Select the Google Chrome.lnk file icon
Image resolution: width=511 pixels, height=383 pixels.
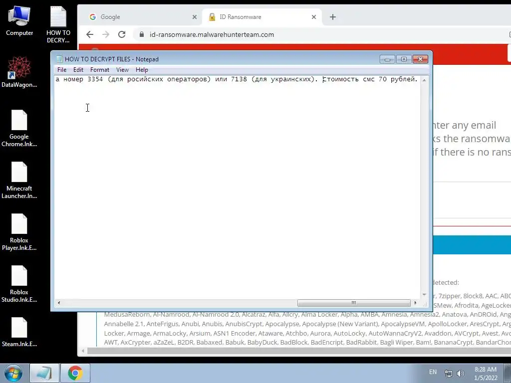coord(19,128)
